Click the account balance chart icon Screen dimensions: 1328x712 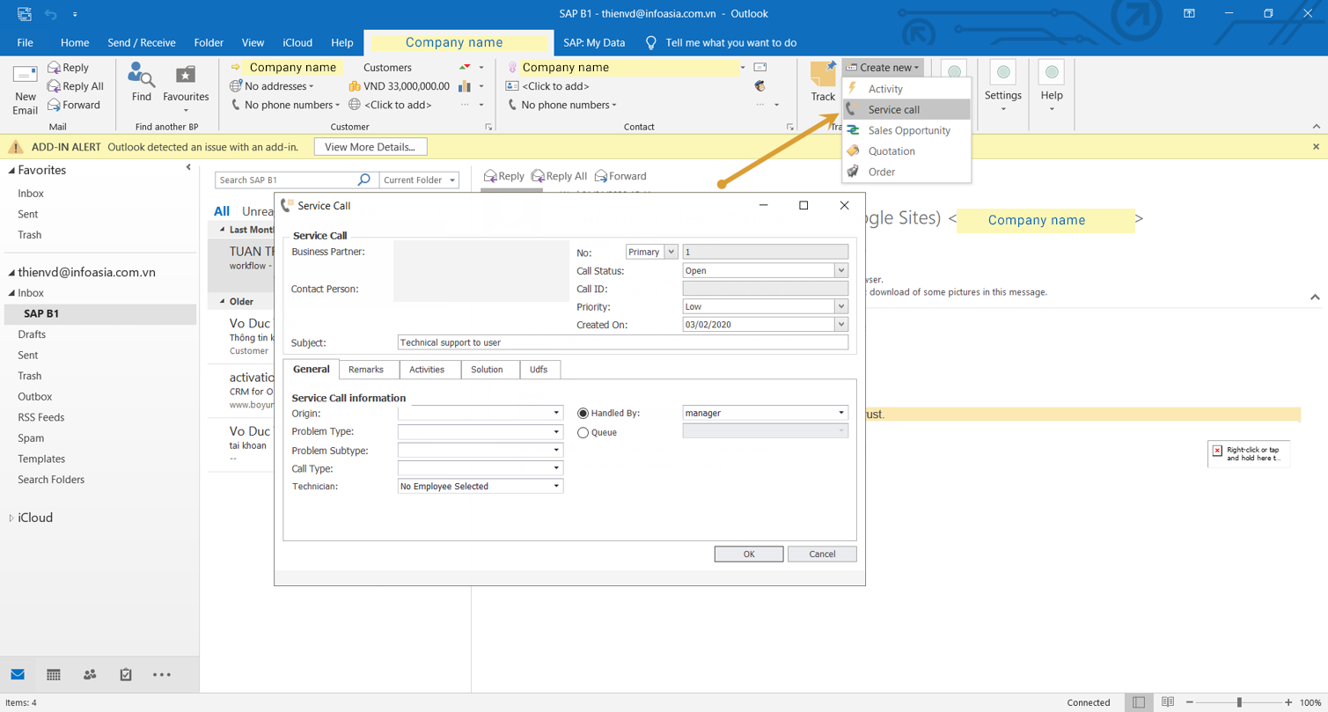(x=466, y=86)
